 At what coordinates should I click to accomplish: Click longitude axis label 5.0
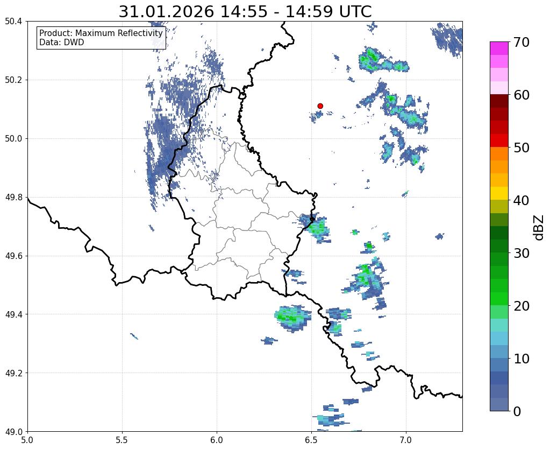(27, 440)
